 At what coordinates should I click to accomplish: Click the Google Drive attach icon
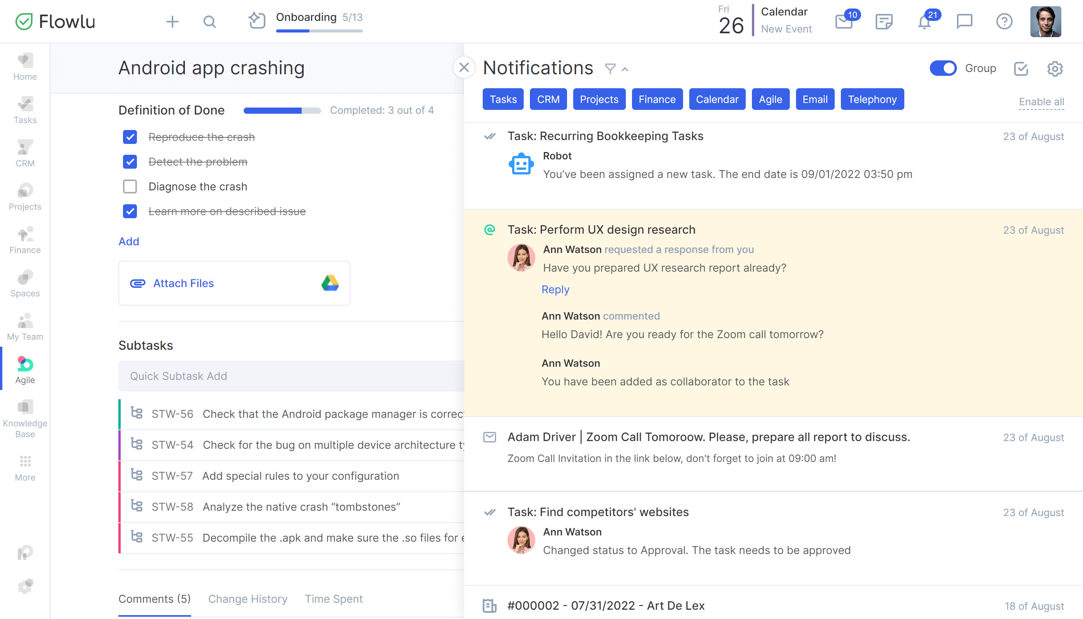pyautogui.click(x=330, y=283)
